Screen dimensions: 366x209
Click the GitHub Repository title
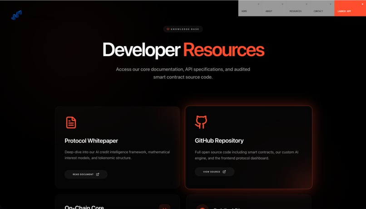219,141
